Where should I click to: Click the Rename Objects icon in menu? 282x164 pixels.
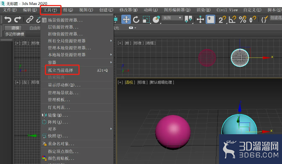click(x=44, y=143)
